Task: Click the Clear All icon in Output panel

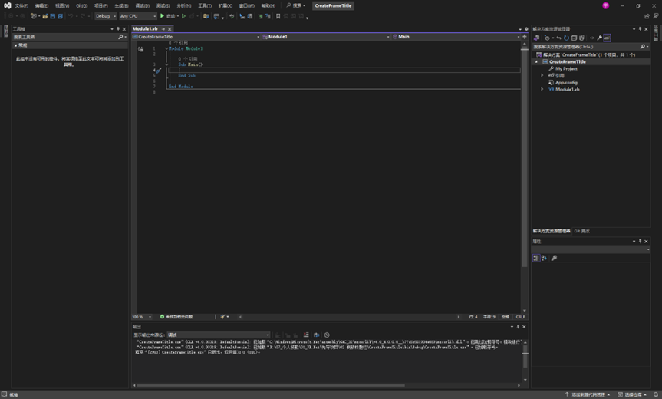Action: coord(306,335)
